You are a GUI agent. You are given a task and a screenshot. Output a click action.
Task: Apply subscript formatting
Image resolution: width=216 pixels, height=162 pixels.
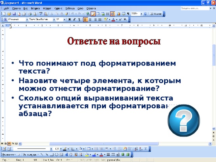(x=125, y=20)
